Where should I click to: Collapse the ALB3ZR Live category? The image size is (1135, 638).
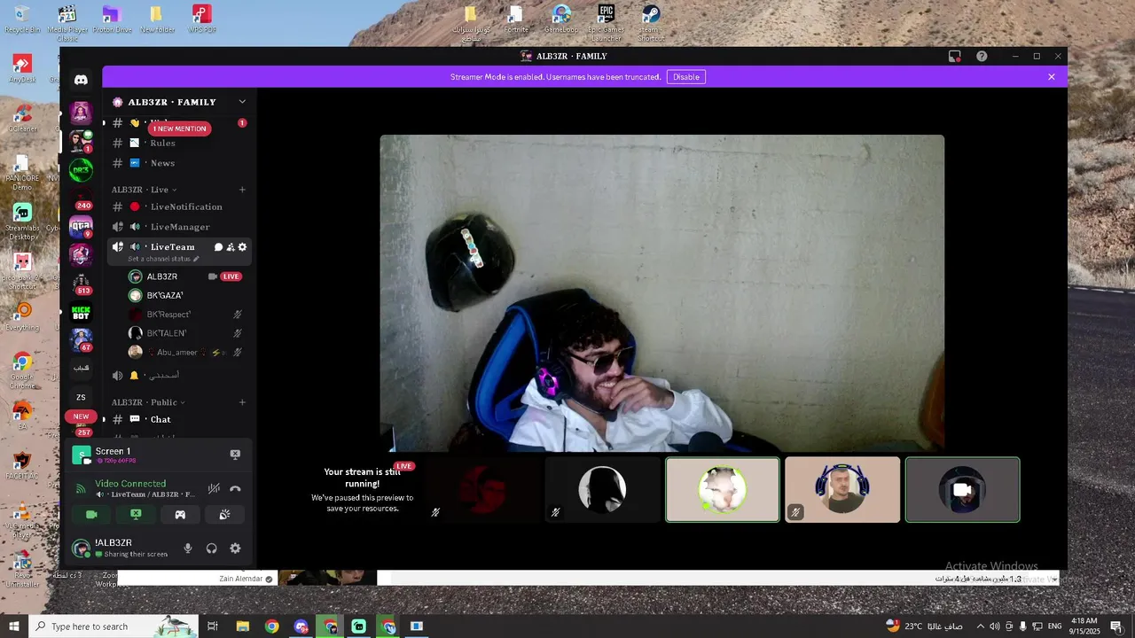point(144,190)
